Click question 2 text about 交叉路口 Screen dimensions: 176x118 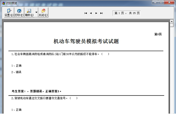point(44,98)
